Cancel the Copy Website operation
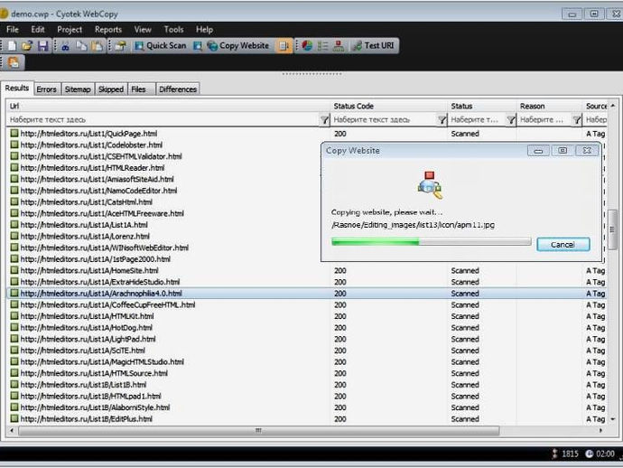 click(x=563, y=245)
